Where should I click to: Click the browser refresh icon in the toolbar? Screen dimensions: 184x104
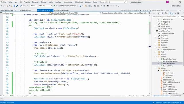[x=80, y=6]
